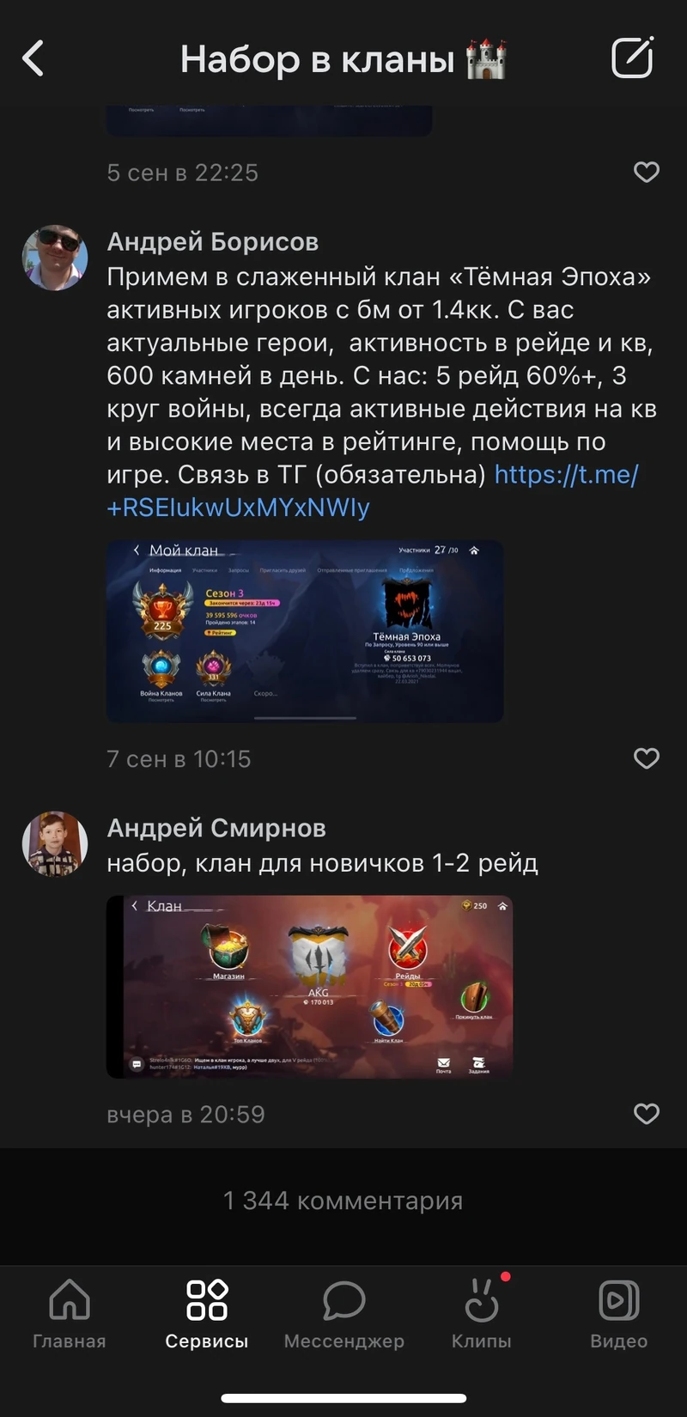Open the t.me Telegram invite link
The image size is (687, 1417).
(373, 490)
